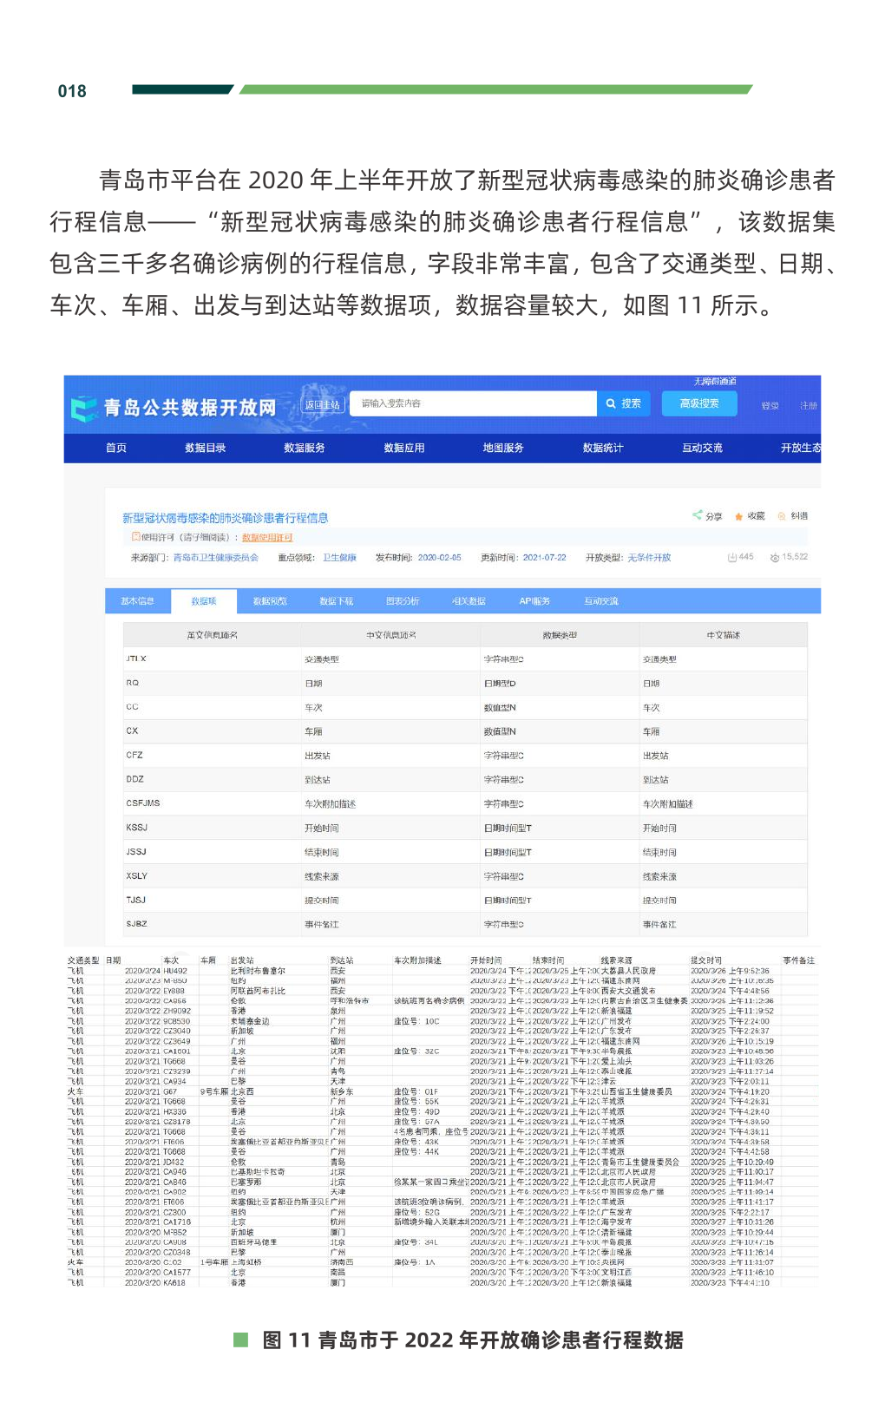The image size is (885, 1402).
Task: Open the 开放生态 menu item
Action: click(x=800, y=448)
